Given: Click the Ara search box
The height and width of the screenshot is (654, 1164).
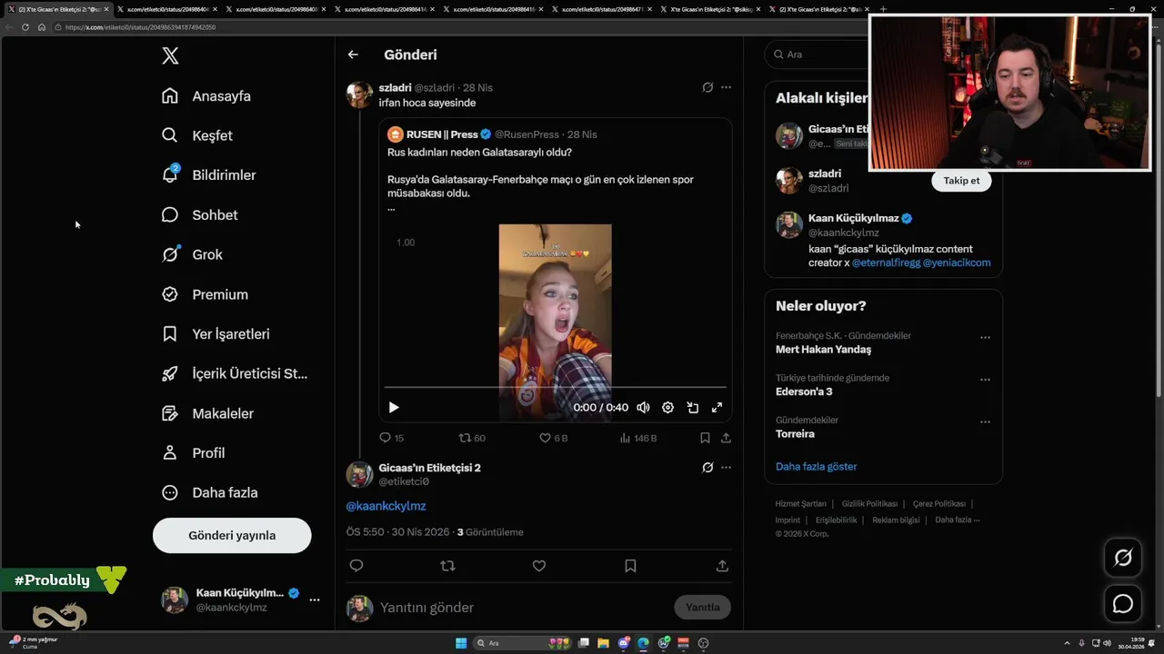Looking at the screenshot, I should pos(816,54).
